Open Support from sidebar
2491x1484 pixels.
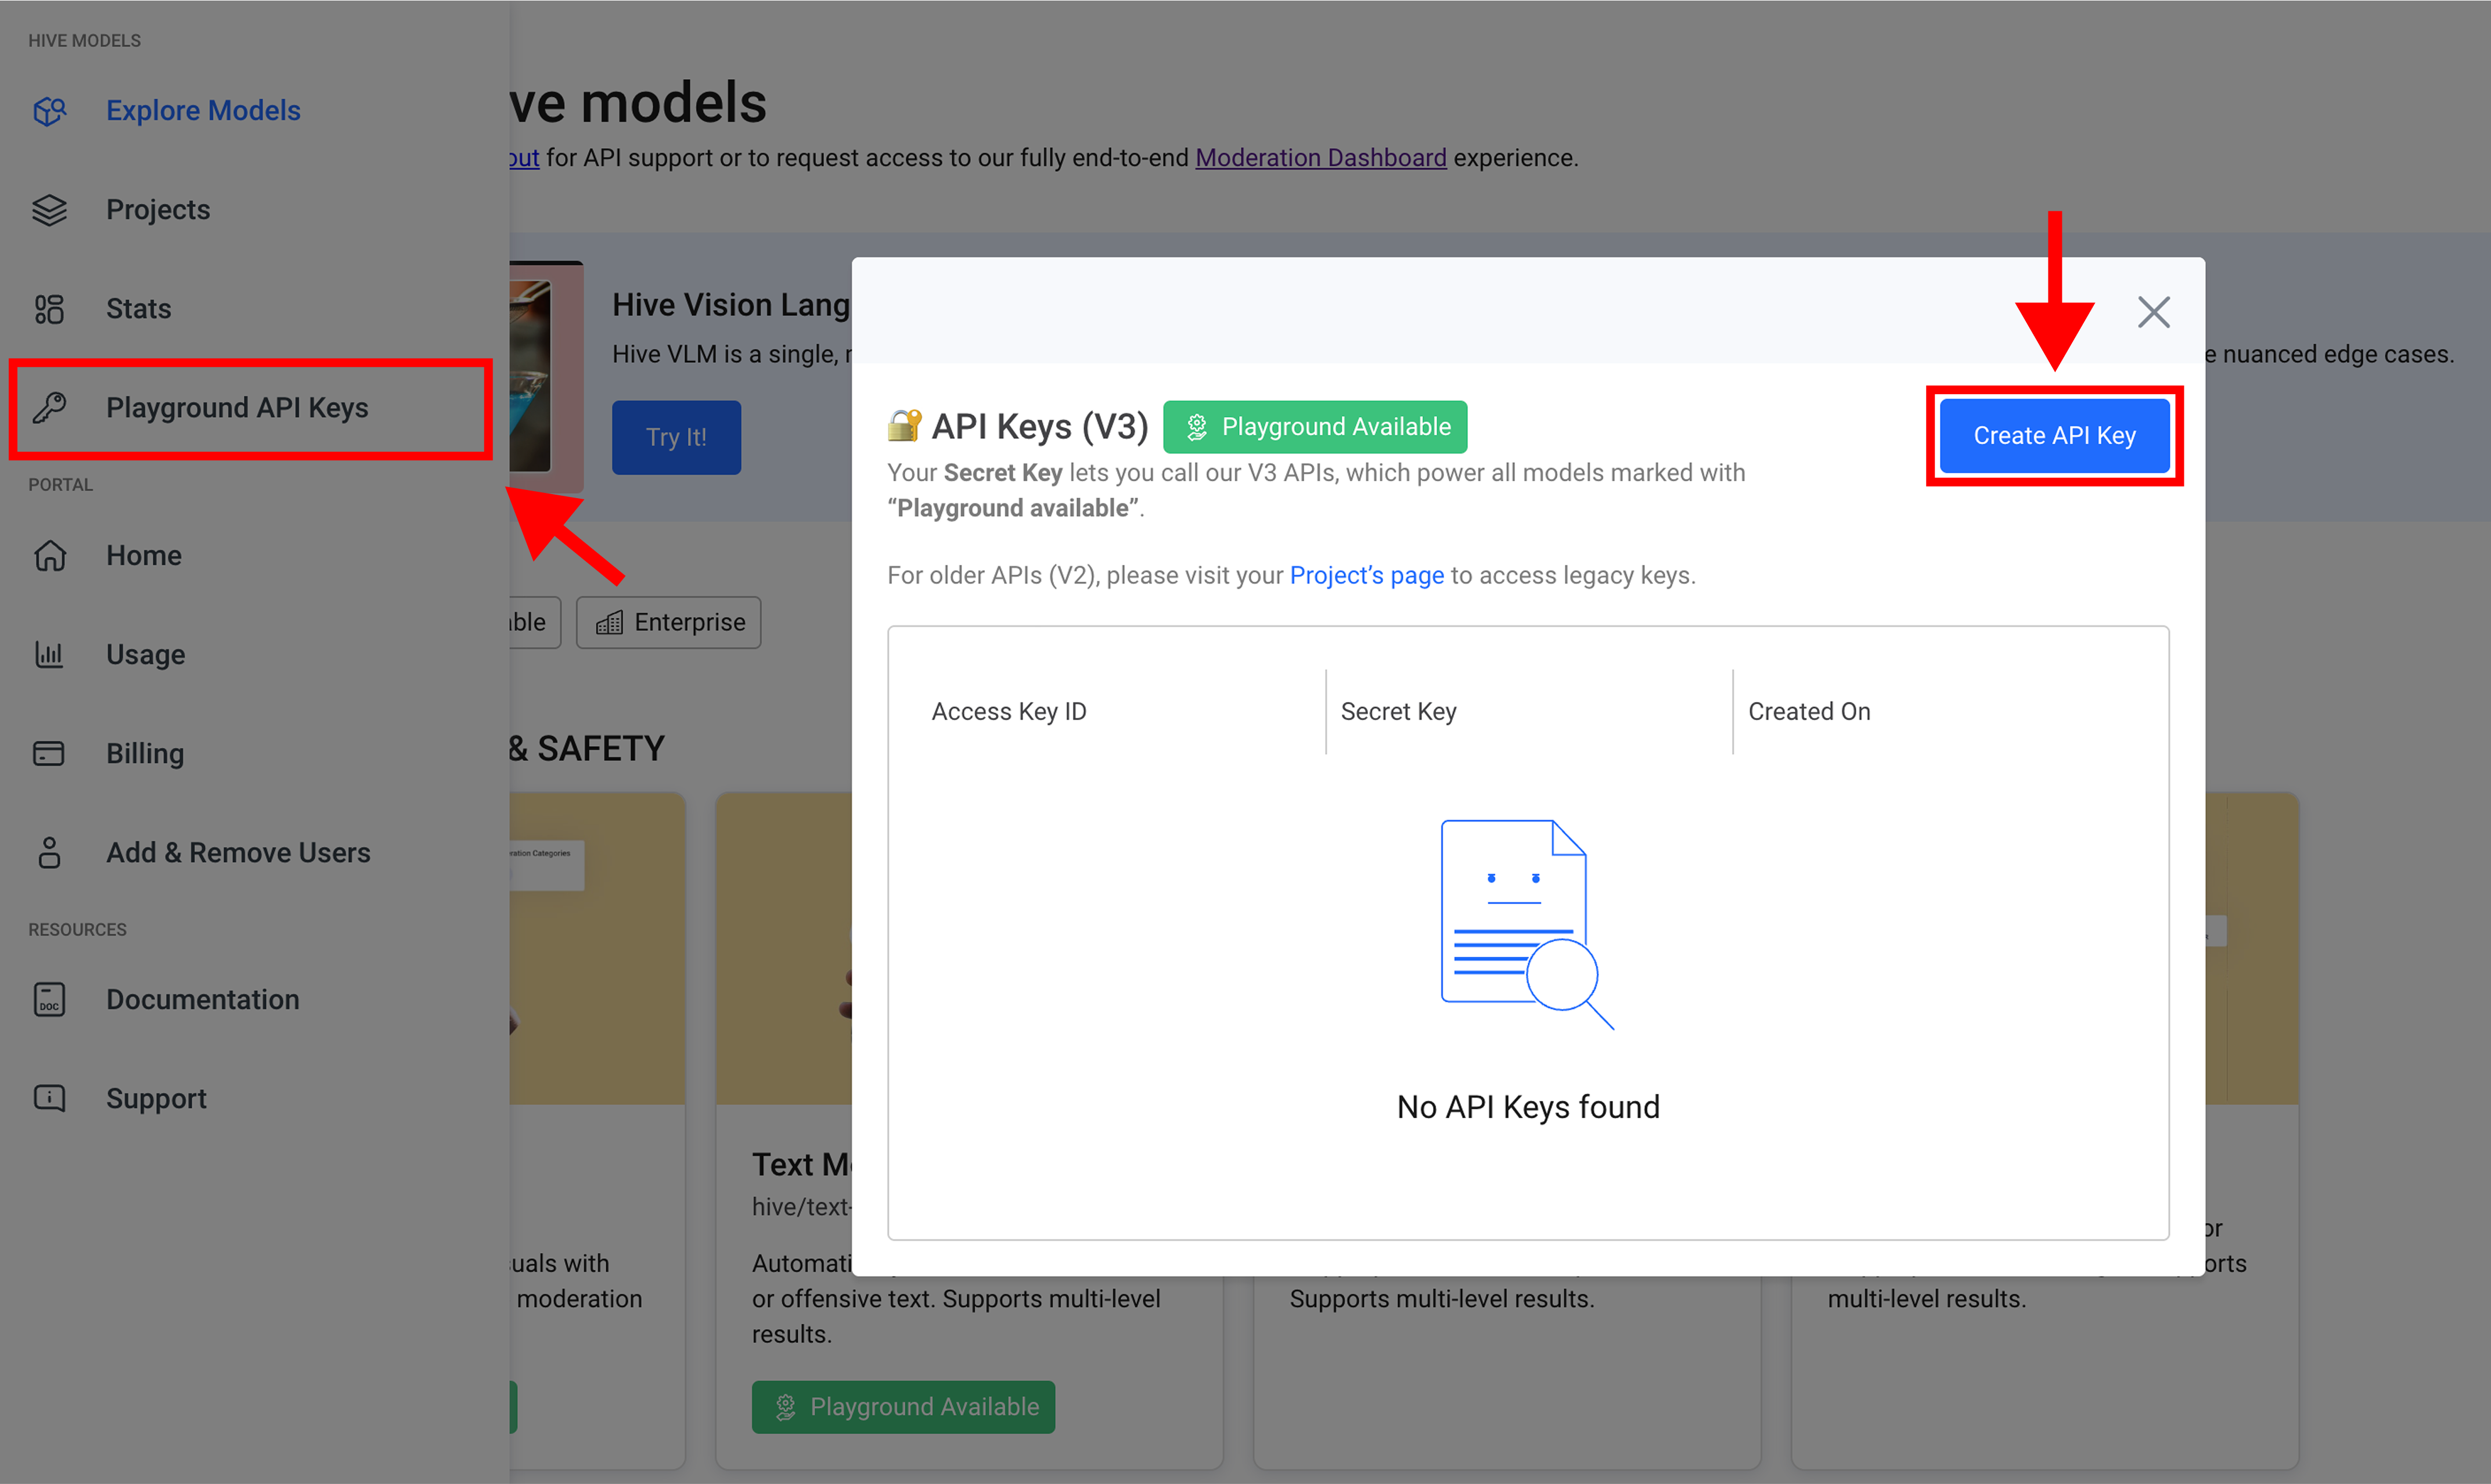[x=156, y=1098]
